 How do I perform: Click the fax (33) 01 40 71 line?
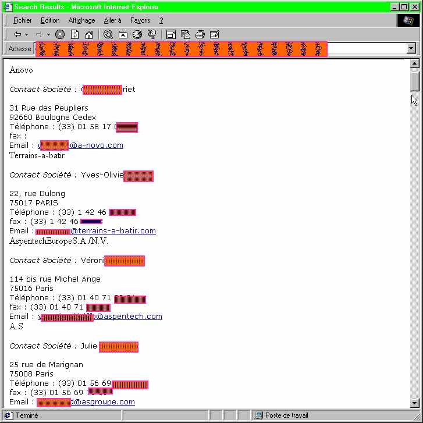tap(60, 307)
